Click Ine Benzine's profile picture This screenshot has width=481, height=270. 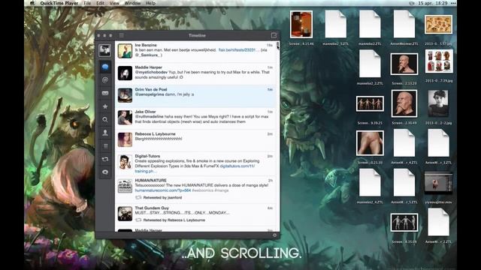tap(125, 51)
